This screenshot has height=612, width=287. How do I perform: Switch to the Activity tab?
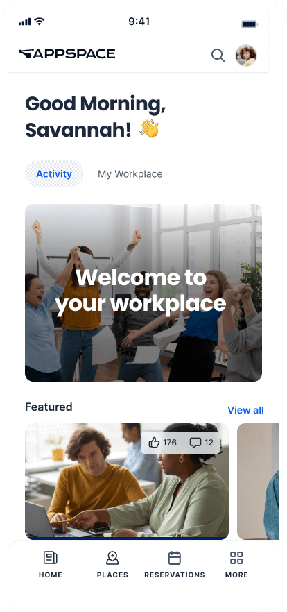tap(54, 173)
